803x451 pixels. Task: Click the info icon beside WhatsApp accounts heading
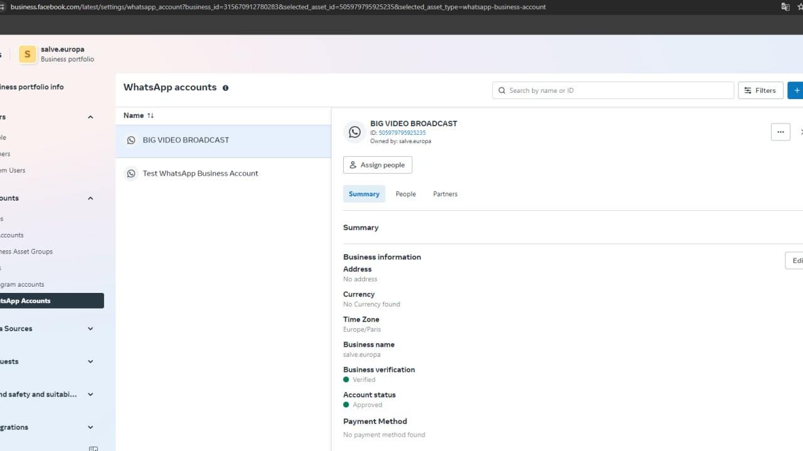pos(226,88)
